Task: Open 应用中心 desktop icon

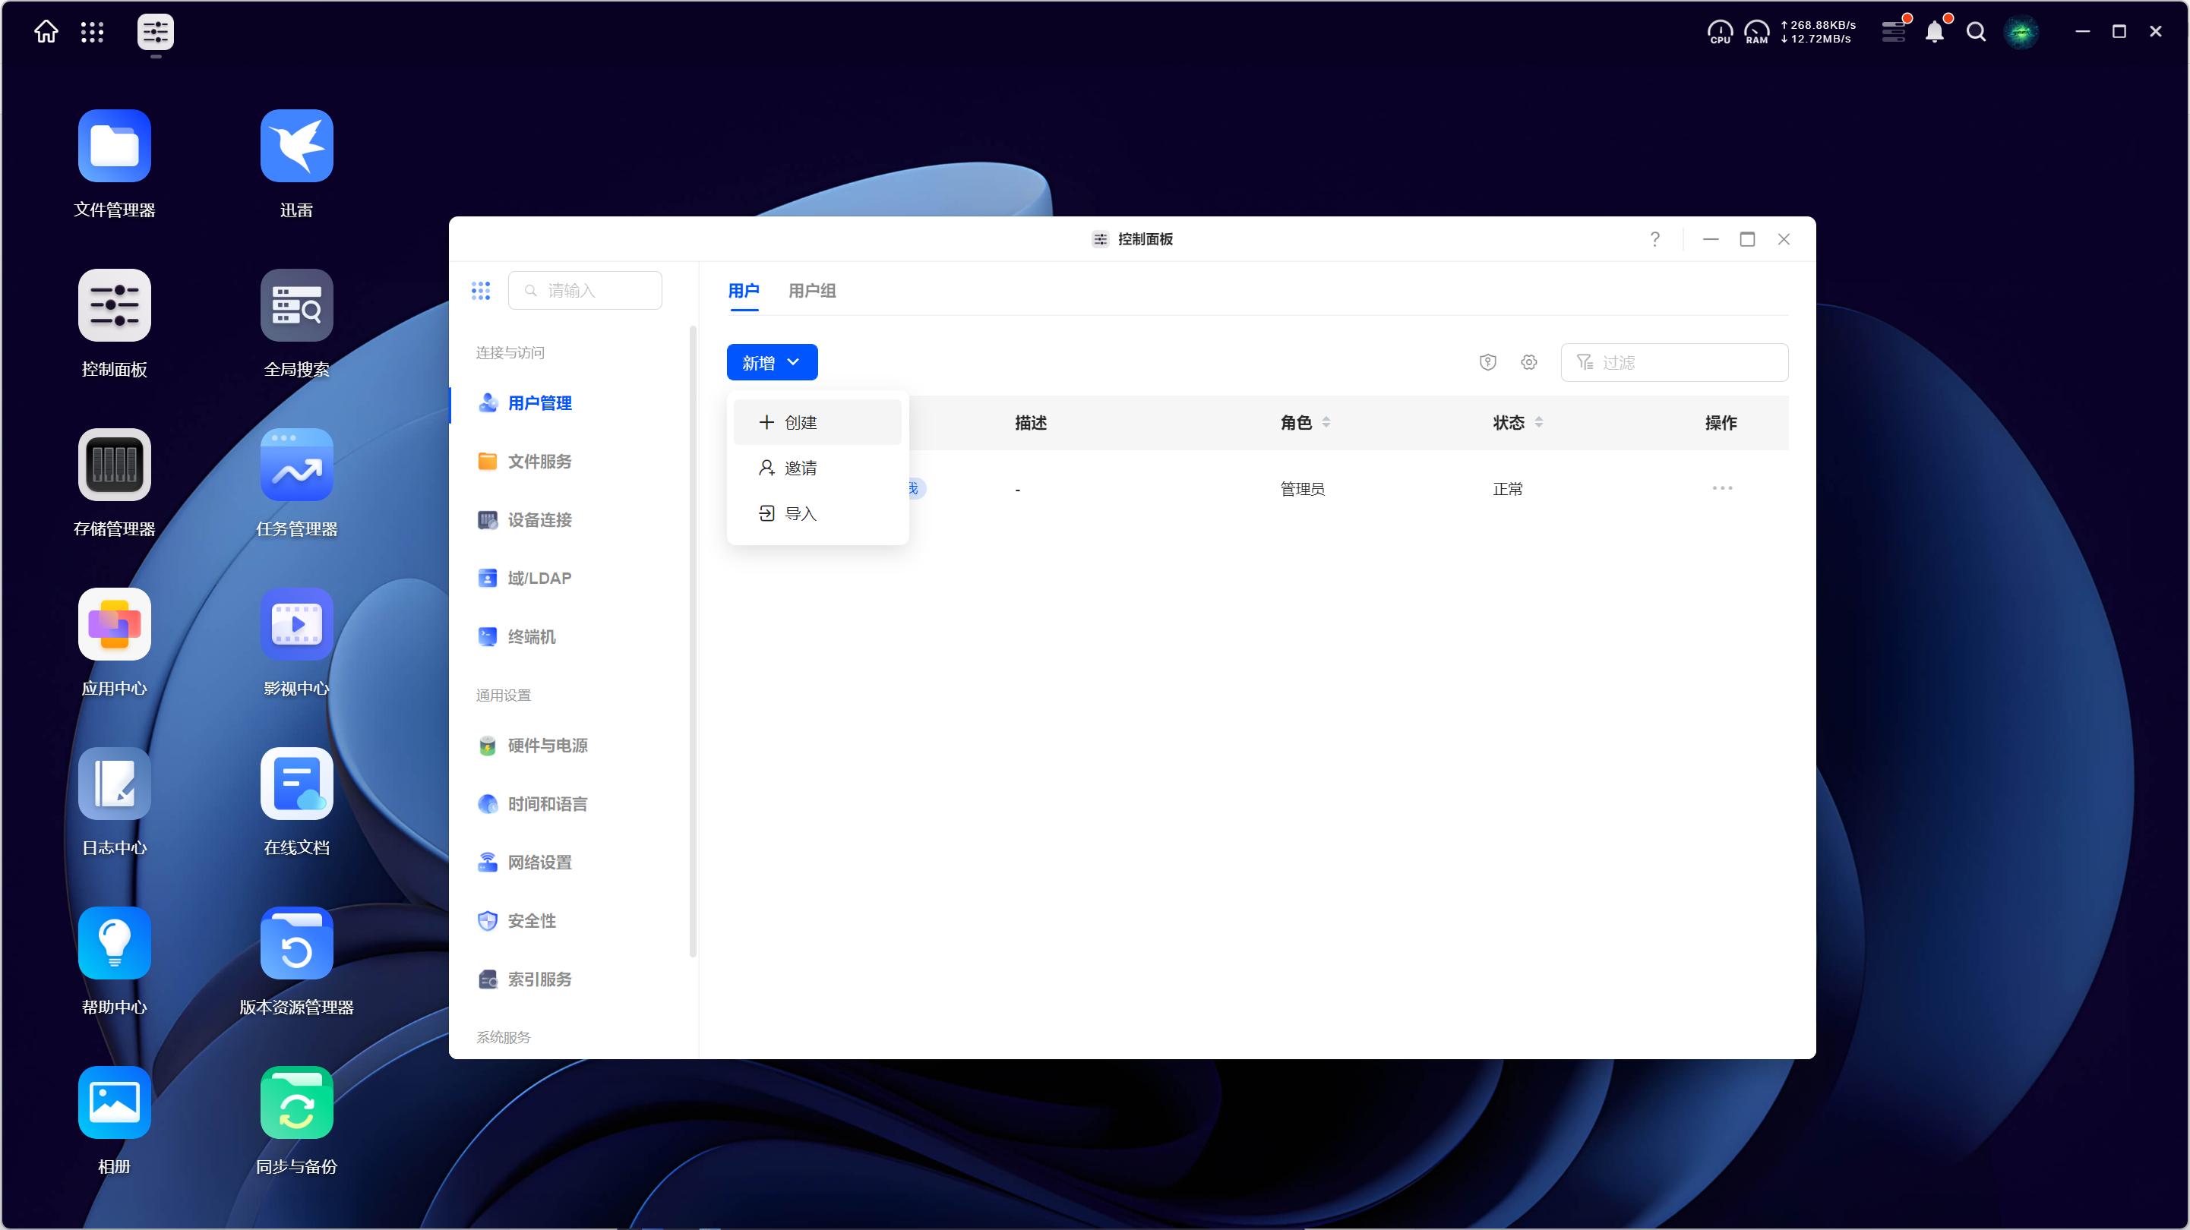Action: (114, 624)
